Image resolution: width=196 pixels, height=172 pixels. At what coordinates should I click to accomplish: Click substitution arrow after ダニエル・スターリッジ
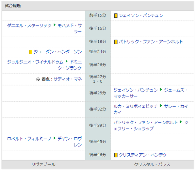point(55,25)
